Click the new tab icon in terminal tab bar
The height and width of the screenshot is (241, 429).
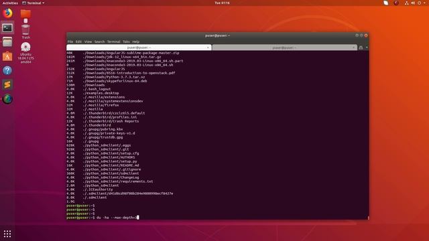(x=361, y=48)
